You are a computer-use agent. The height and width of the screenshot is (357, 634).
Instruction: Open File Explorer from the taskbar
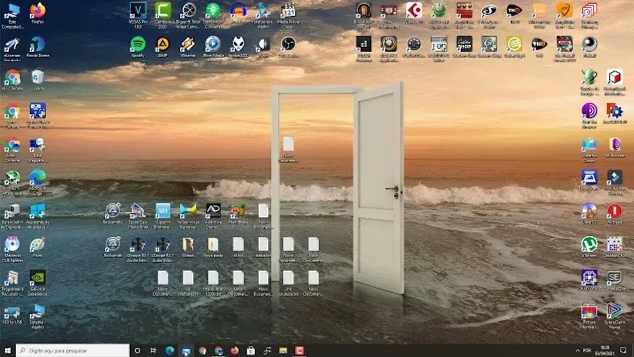click(283, 351)
